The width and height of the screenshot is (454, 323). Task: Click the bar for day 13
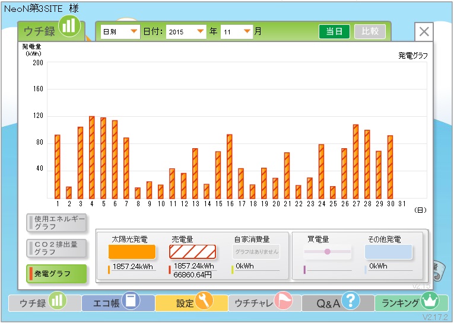pyautogui.click(x=195, y=174)
